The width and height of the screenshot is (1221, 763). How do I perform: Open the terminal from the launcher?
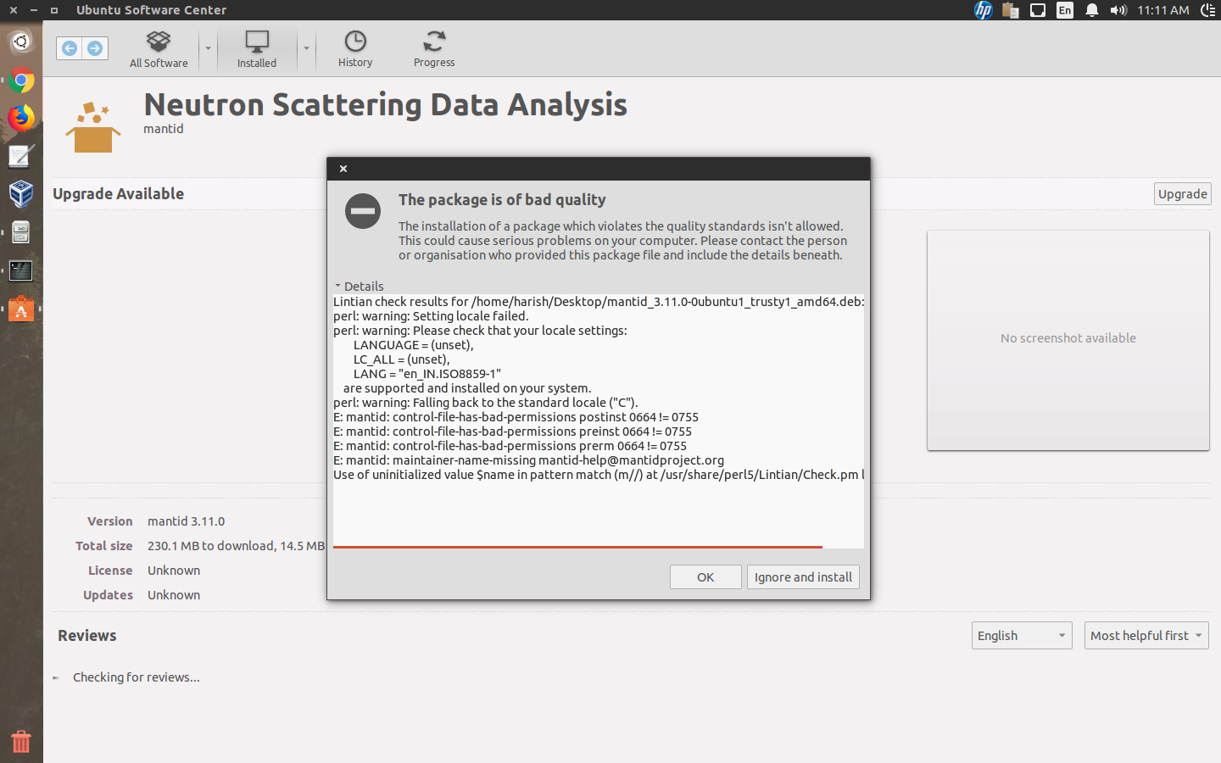[21, 270]
